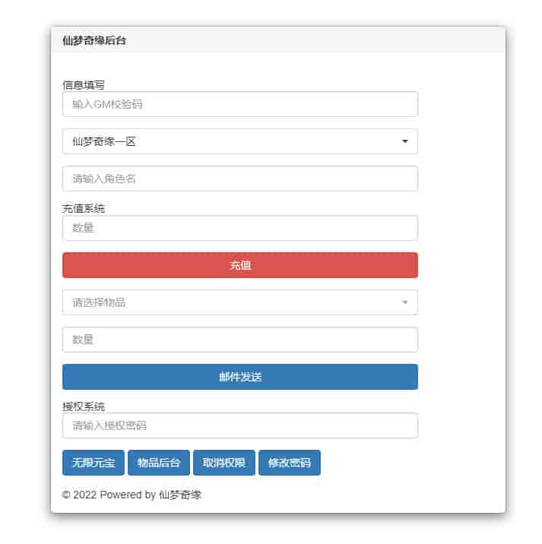This screenshot has height=544, width=542.
Task: Click the 充值系统 section label
Action: (x=84, y=208)
